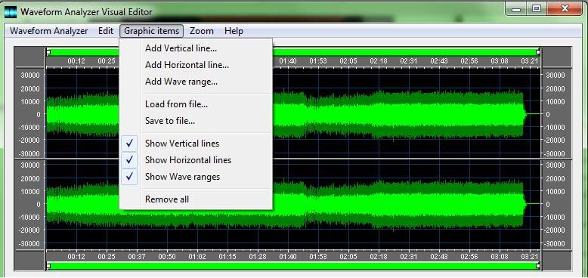Click the lower green range slider bar
588x278 pixels.
(293, 266)
